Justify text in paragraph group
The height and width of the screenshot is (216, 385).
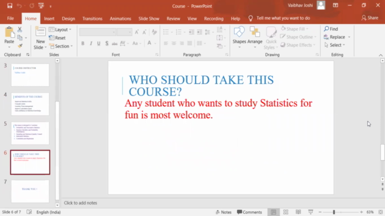[x=189, y=43]
